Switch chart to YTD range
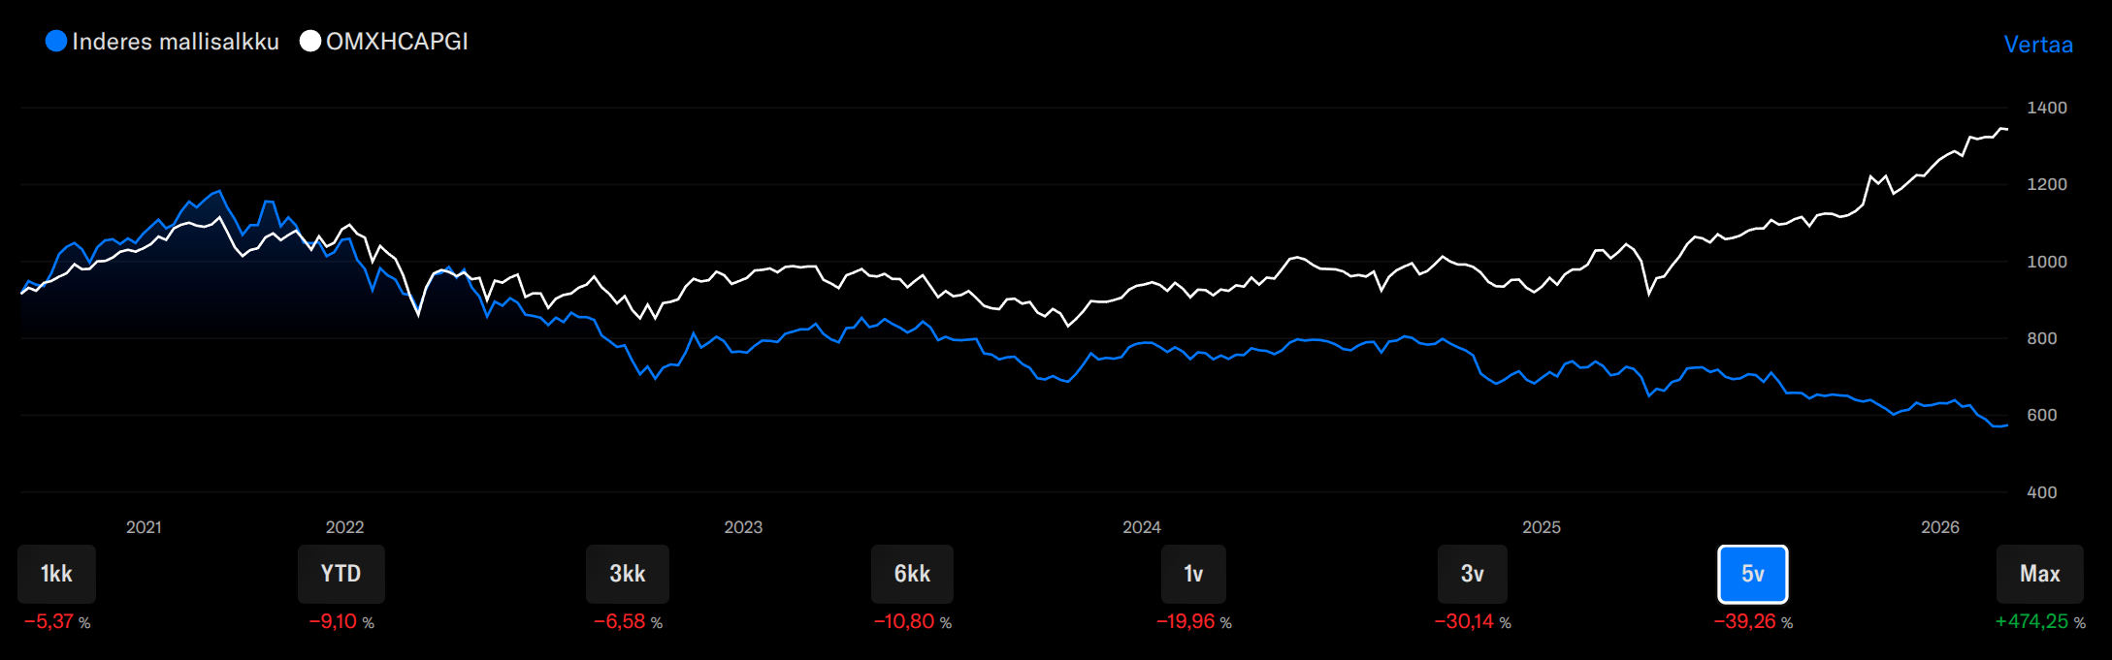This screenshot has height=660, width=2112. [x=341, y=574]
